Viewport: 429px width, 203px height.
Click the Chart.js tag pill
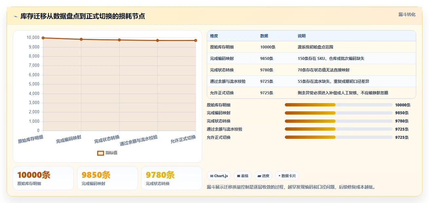[x=219, y=176]
